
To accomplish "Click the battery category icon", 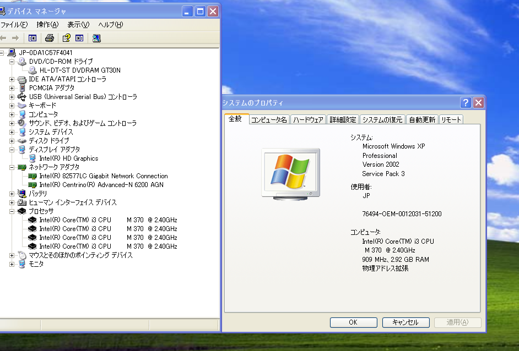I will pos(22,193).
